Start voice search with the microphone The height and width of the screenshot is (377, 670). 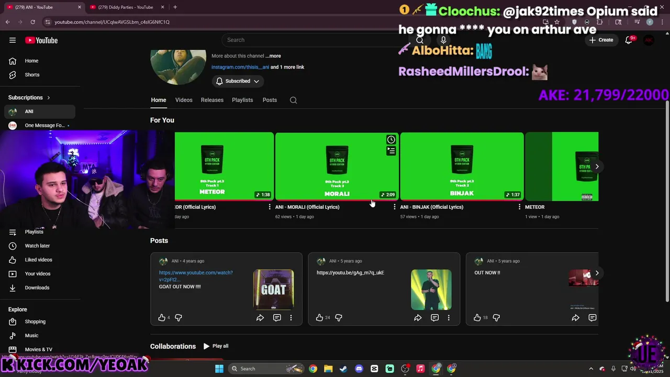pyautogui.click(x=443, y=40)
